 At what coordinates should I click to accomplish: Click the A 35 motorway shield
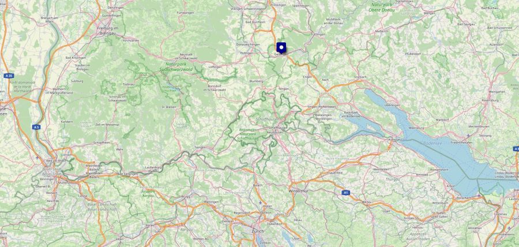[x=9, y=76]
